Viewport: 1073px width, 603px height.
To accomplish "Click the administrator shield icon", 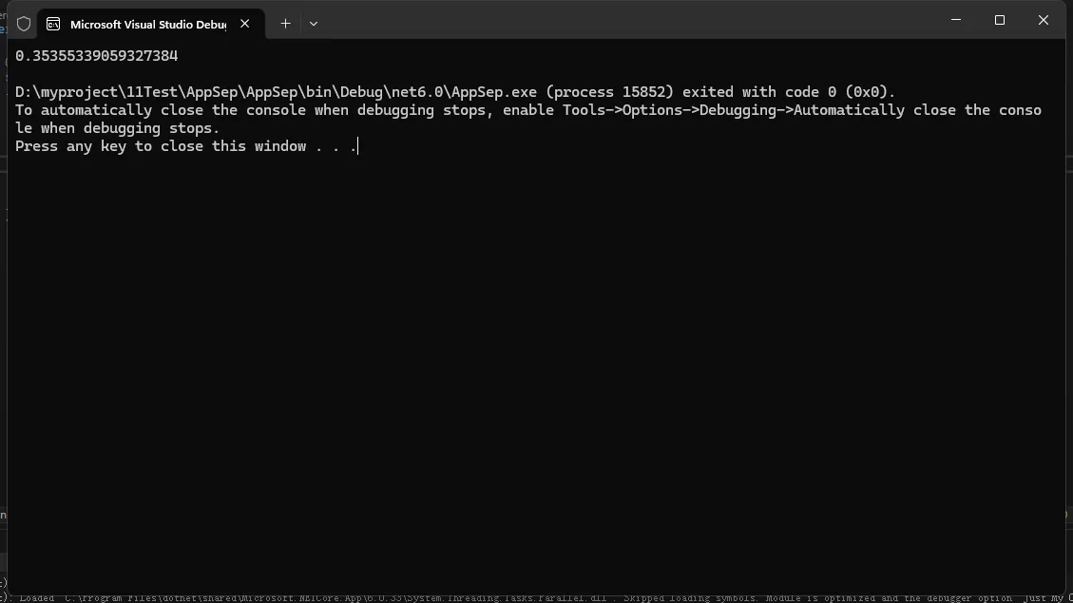I will [24, 24].
